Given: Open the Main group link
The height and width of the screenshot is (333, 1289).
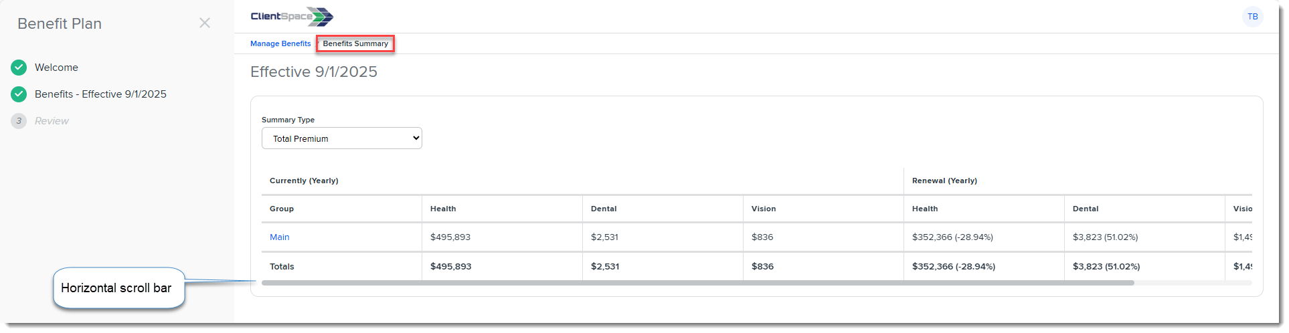Looking at the screenshot, I should (x=280, y=237).
